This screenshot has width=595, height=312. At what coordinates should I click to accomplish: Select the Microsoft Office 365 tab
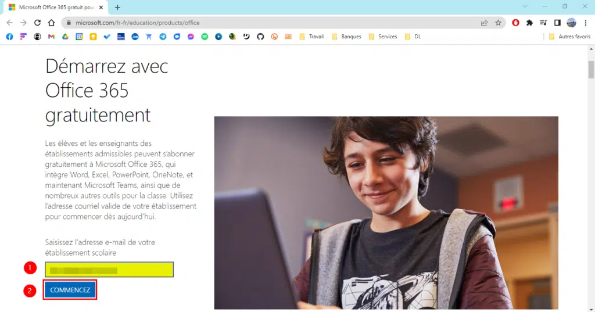56,7
